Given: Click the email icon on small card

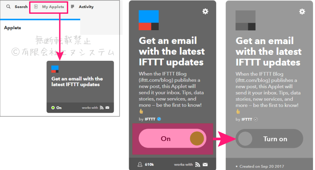Looking at the screenshot, I should (108, 108).
